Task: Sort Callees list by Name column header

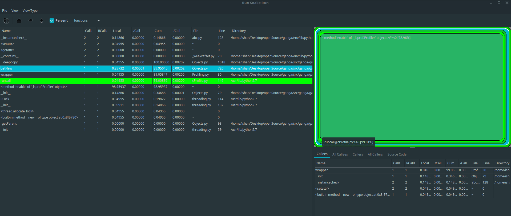Action: pyautogui.click(x=353, y=163)
